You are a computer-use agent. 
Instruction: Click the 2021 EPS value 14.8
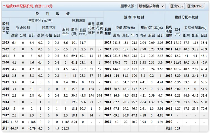177,49
